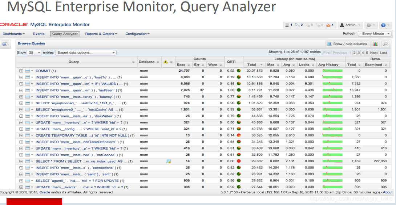396x205 pixels.
Task: Open the About link in the footer
Action: point(388,192)
